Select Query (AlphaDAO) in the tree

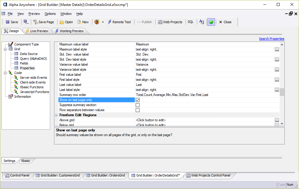click(x=33, y=59)
